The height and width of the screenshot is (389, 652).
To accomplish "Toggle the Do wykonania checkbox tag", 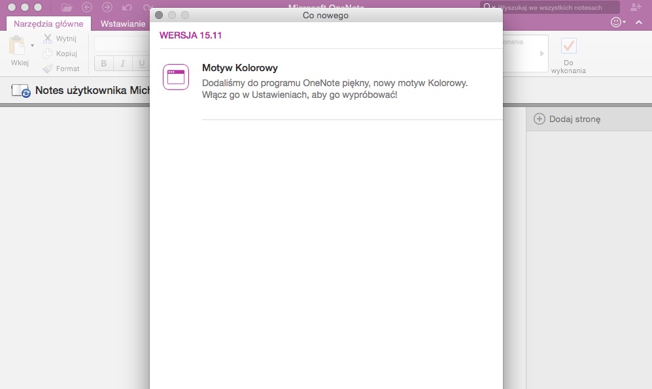I will pos(569,46).
